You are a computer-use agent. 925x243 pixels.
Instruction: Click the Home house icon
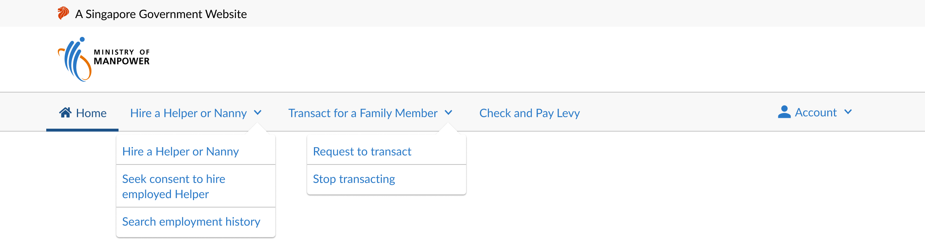(x=65, y=112)
